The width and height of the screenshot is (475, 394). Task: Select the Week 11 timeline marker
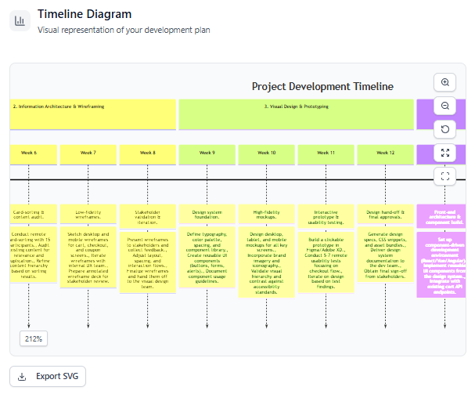(326, 154)
